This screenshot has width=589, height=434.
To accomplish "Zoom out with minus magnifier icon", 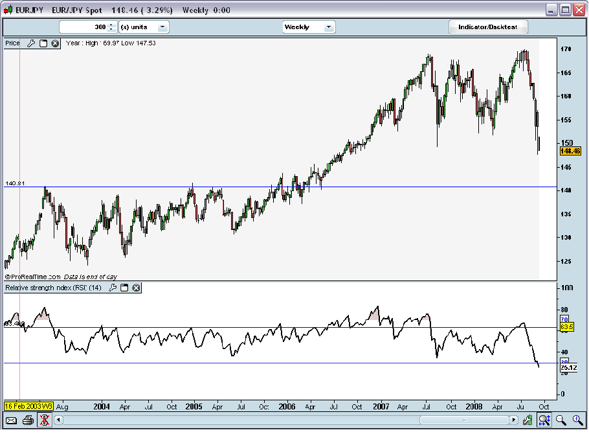I will [x=561, y=420].
